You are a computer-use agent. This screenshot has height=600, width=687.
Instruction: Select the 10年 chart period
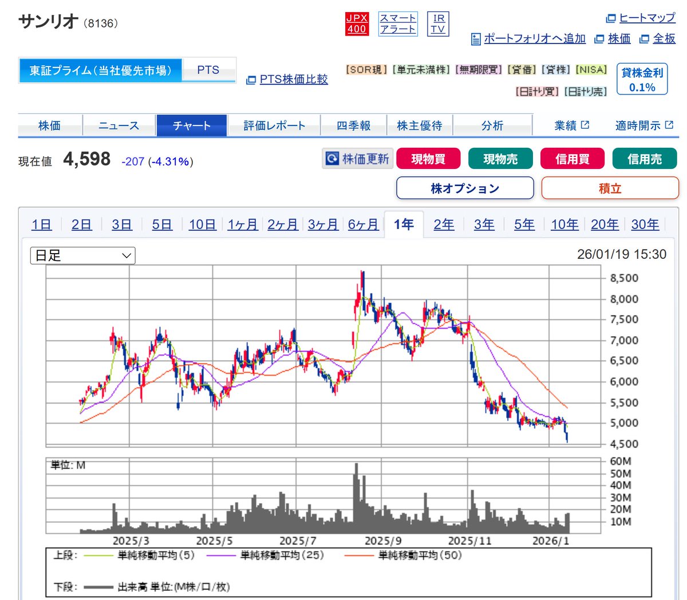click(x=564, y=224)
